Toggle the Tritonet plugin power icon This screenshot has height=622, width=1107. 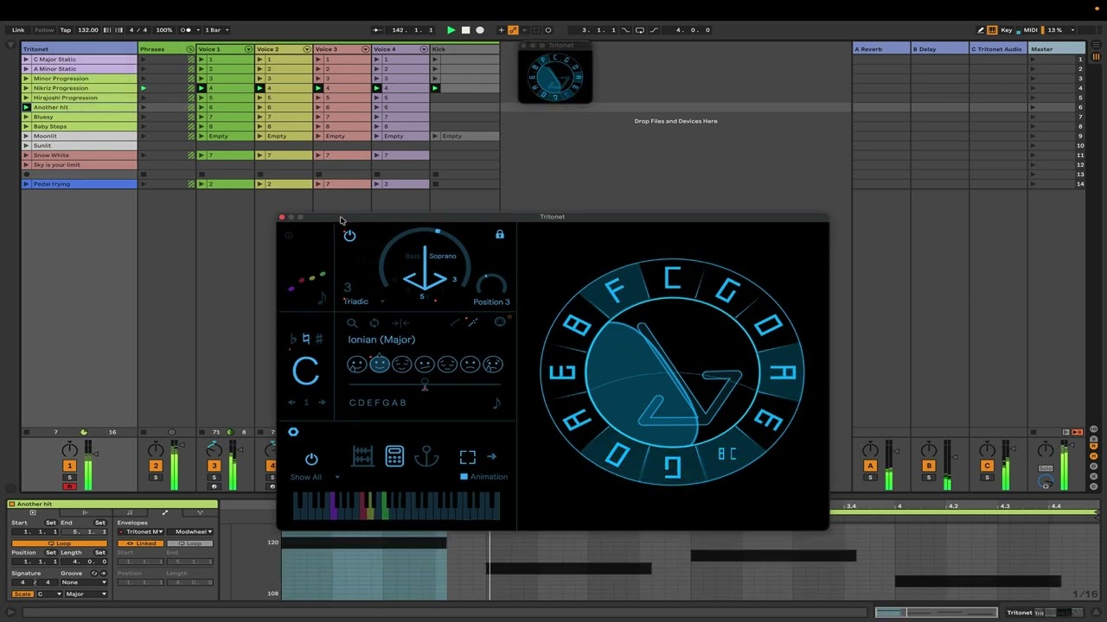pyautogui.click(x=349, y=235)
